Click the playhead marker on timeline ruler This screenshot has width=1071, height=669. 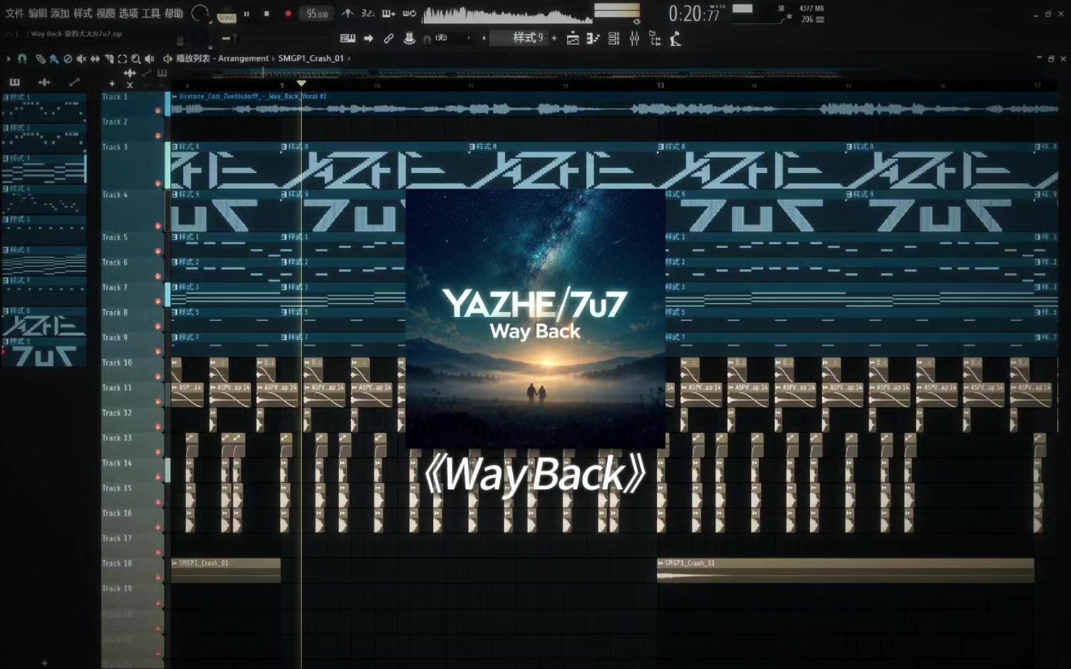click(x=301, y=83)
